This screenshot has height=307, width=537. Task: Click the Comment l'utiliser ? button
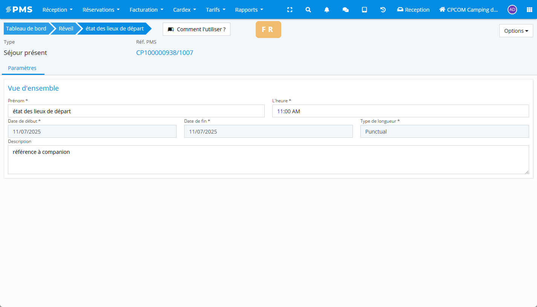point(196,29)
